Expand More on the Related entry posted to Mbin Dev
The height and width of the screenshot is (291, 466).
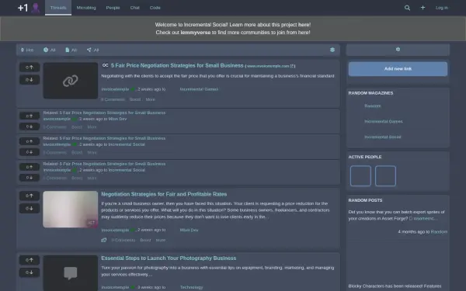pos(92,126)
